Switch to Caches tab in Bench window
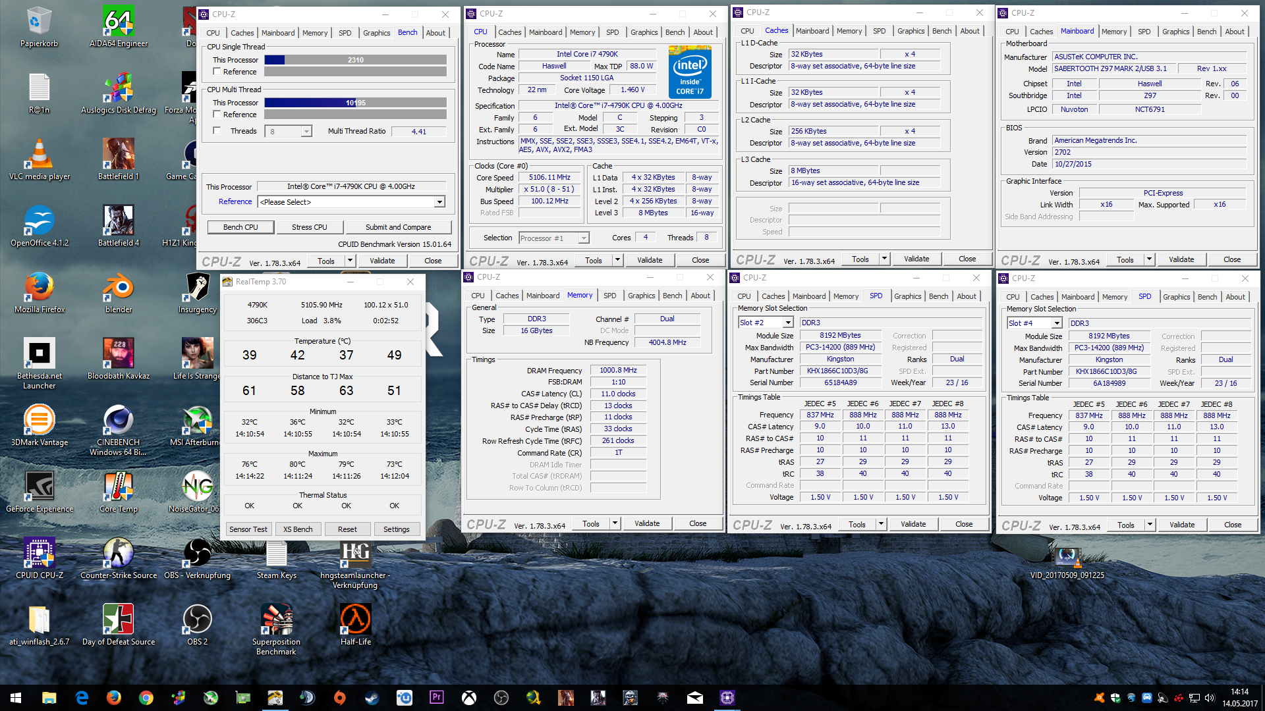Image resolution: width=1265 pixels, height=711 pixels. pyautogui.click(x=242, y=33)
